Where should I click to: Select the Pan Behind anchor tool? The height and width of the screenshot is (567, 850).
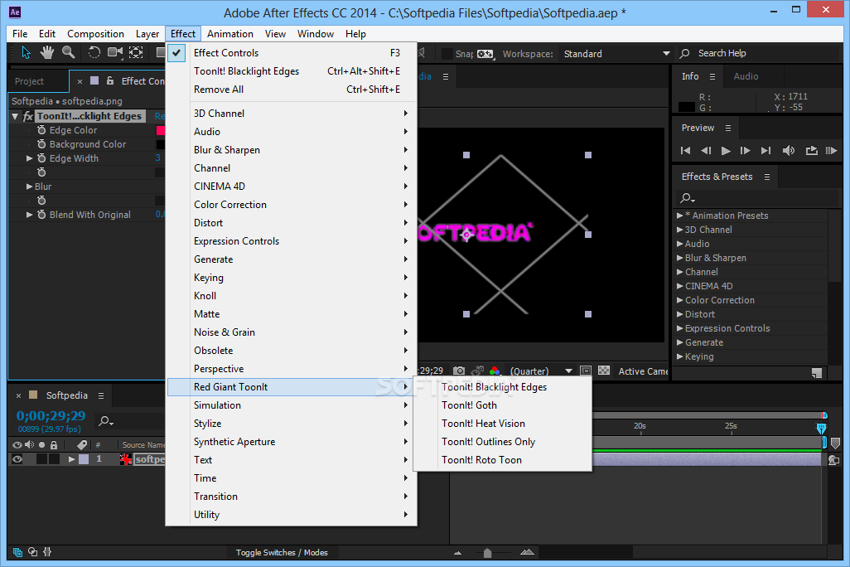point(136,52)
